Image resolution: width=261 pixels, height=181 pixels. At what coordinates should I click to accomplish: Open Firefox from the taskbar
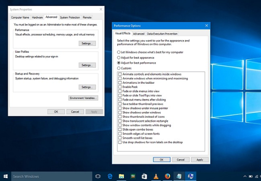(167, 176)
